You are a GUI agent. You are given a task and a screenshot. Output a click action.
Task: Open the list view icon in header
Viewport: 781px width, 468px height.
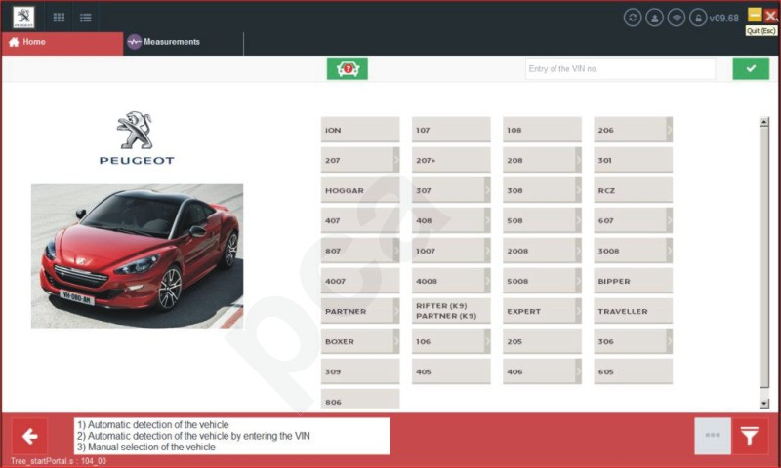pyautogui.click(x=86, y=18)
